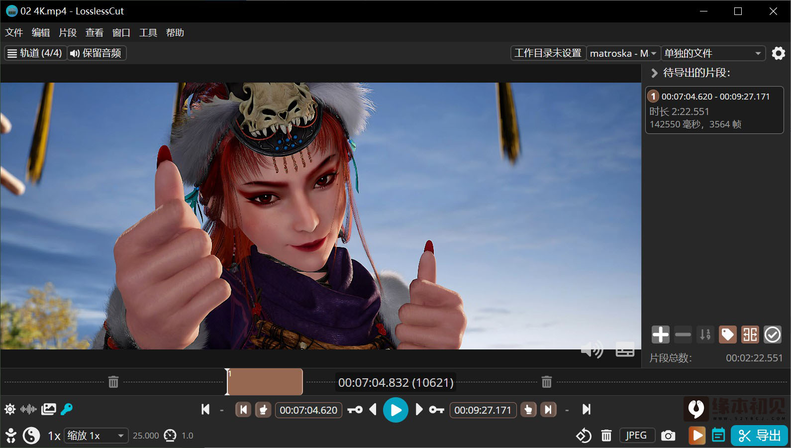The height and width of the screenshot is (448, 791).
Task: Click the reorder segments sort icon
Action: click(705, 335)
